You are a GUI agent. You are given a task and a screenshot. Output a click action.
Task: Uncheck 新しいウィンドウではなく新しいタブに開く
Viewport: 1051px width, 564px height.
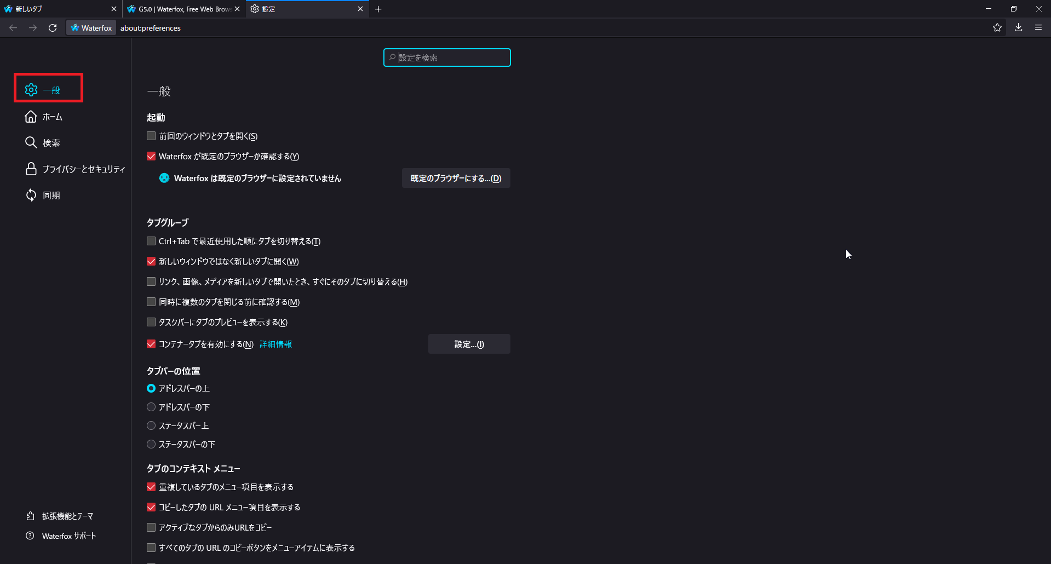click(x=151, y=261)
